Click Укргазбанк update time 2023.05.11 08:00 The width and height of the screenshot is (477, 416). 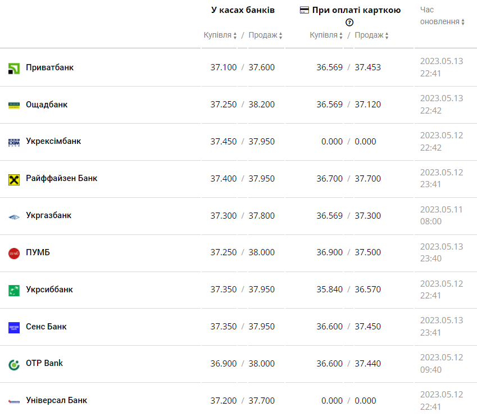click(442, 215)
